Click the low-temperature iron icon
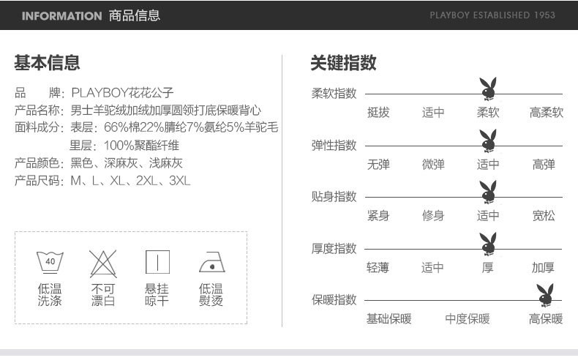Viewport: 578px width, 363px height. [212, 262]
